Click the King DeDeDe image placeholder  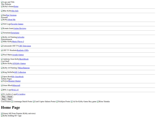[8, 72]
